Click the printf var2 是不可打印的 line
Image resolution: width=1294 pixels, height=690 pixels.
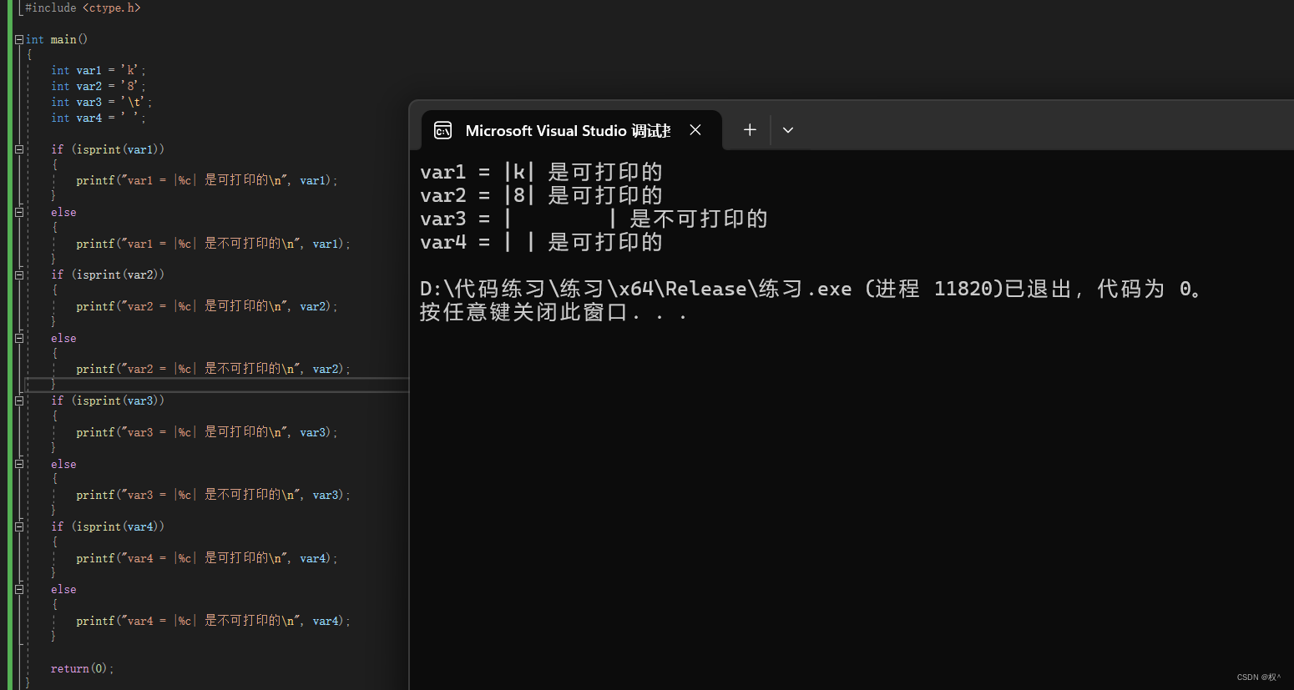(x=213, y=369)
